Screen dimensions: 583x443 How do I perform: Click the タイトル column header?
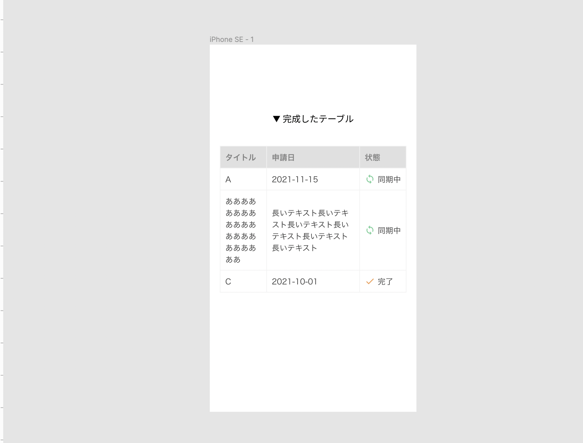coord(241,157)
